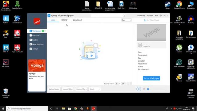Screen dimensions: 197x111
Task: Click the red Vpings logo in sidebar
Action: (x=37, y=21)
